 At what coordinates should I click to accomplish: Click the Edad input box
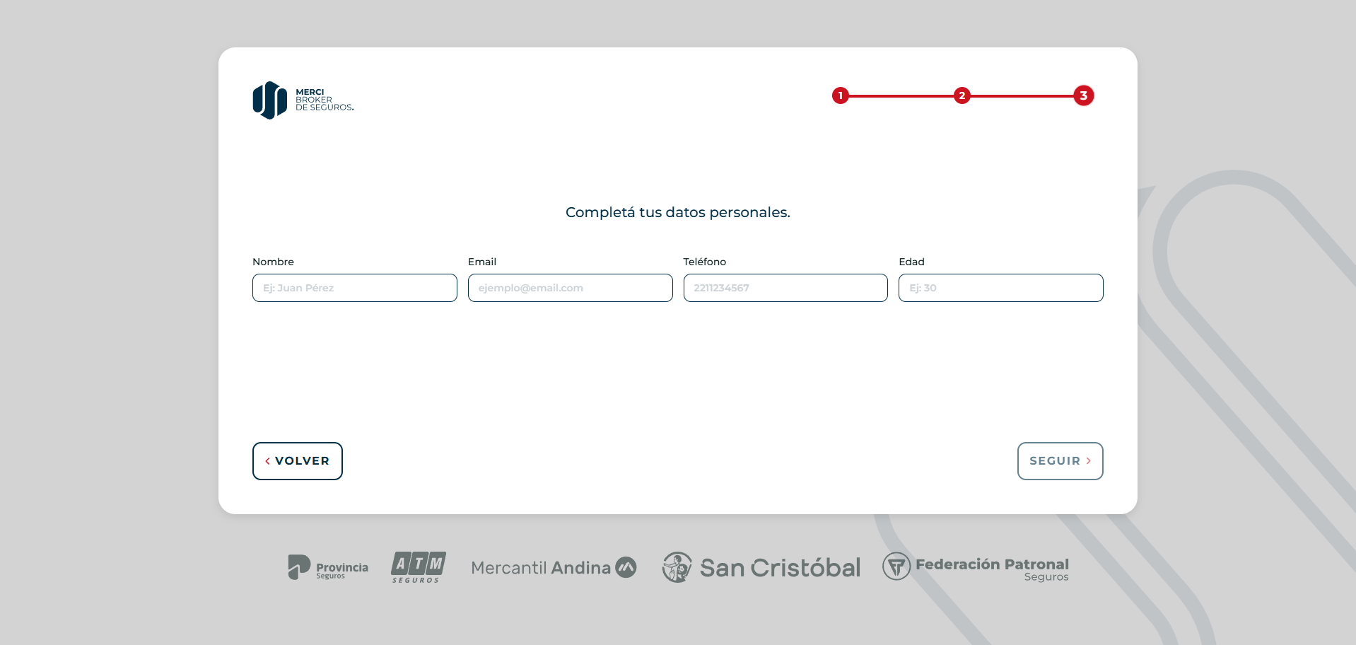(1000, 288)
